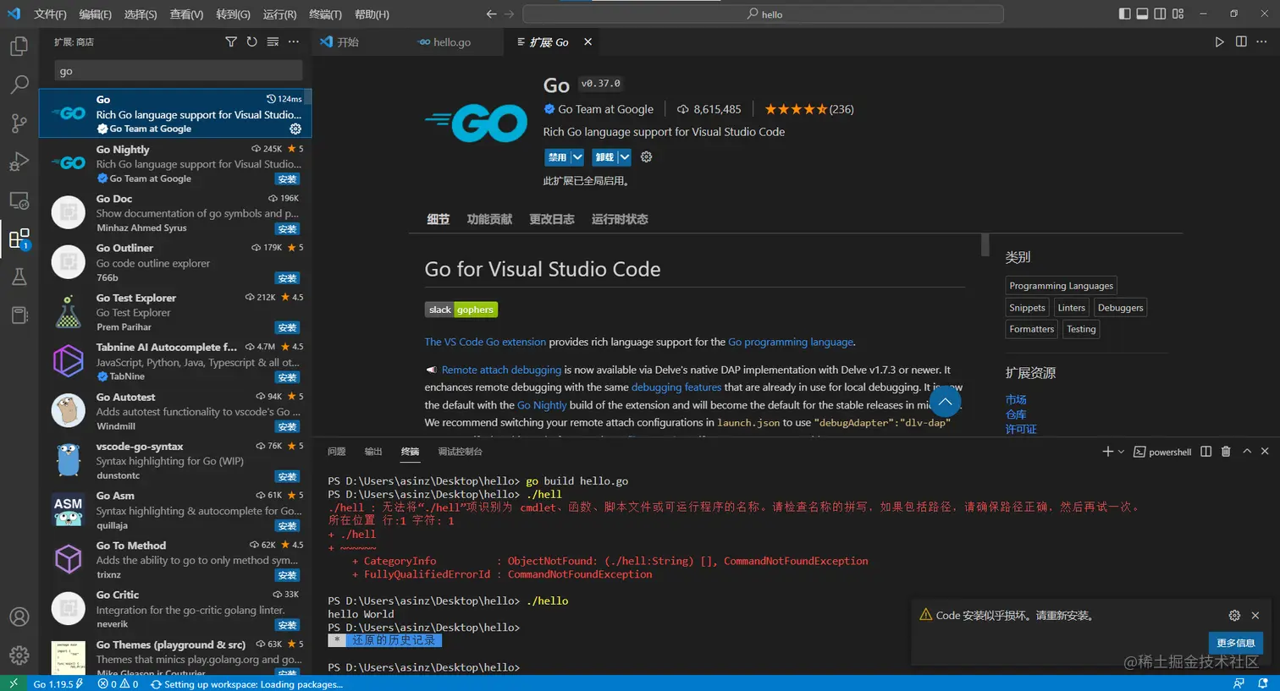1280x691 pixels.
Task: Click the Go 1.19.5 status bar entry
Action: click(x=58, y=683)
